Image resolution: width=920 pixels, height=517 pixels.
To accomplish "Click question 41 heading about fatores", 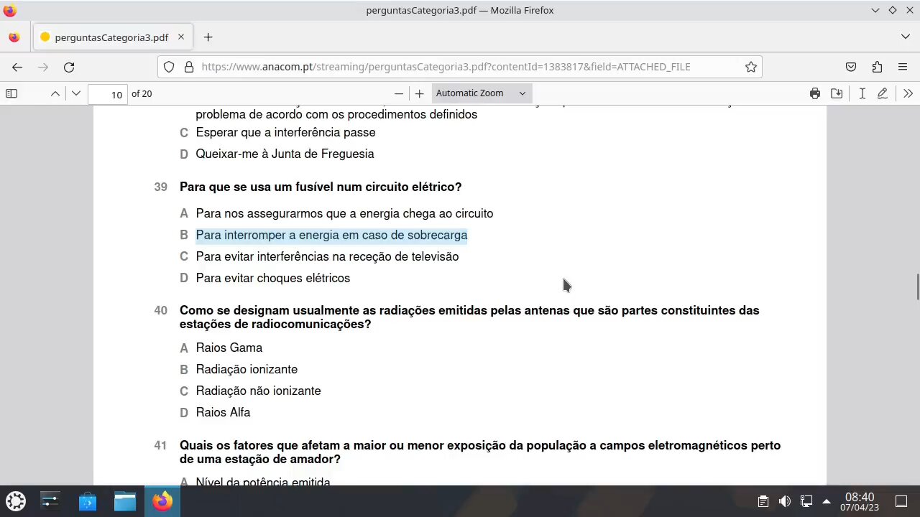I will click(480, 452).
